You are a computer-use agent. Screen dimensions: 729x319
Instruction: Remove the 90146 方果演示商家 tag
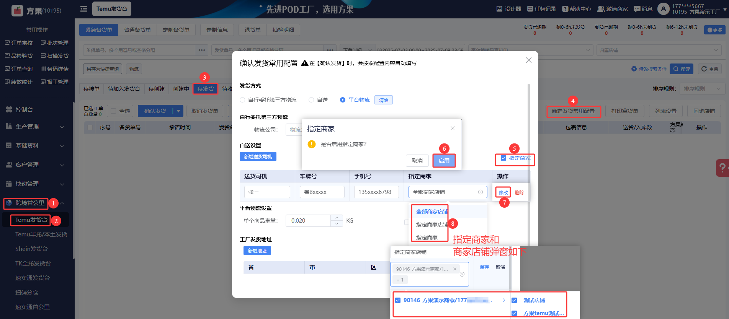tap(455, 269)
